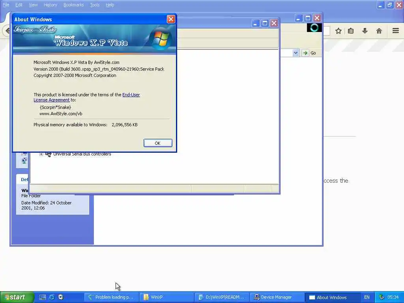Open the browser History menu

click(50, 5)
